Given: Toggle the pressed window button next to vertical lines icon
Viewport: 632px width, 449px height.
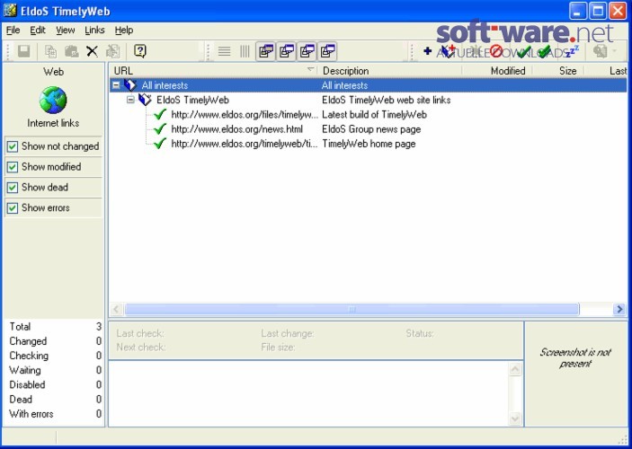Looking at the screenshot, I should (266, 51).
